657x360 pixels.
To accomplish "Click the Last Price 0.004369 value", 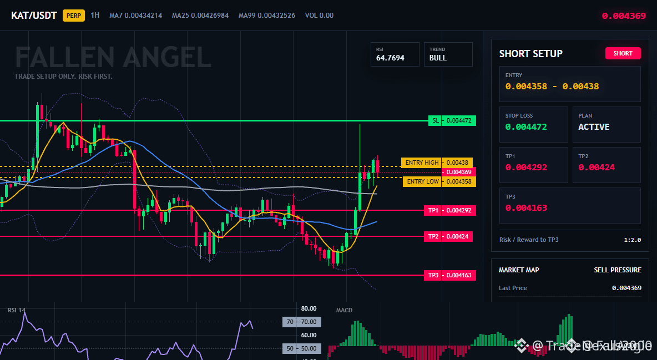I will click(626, 288).
